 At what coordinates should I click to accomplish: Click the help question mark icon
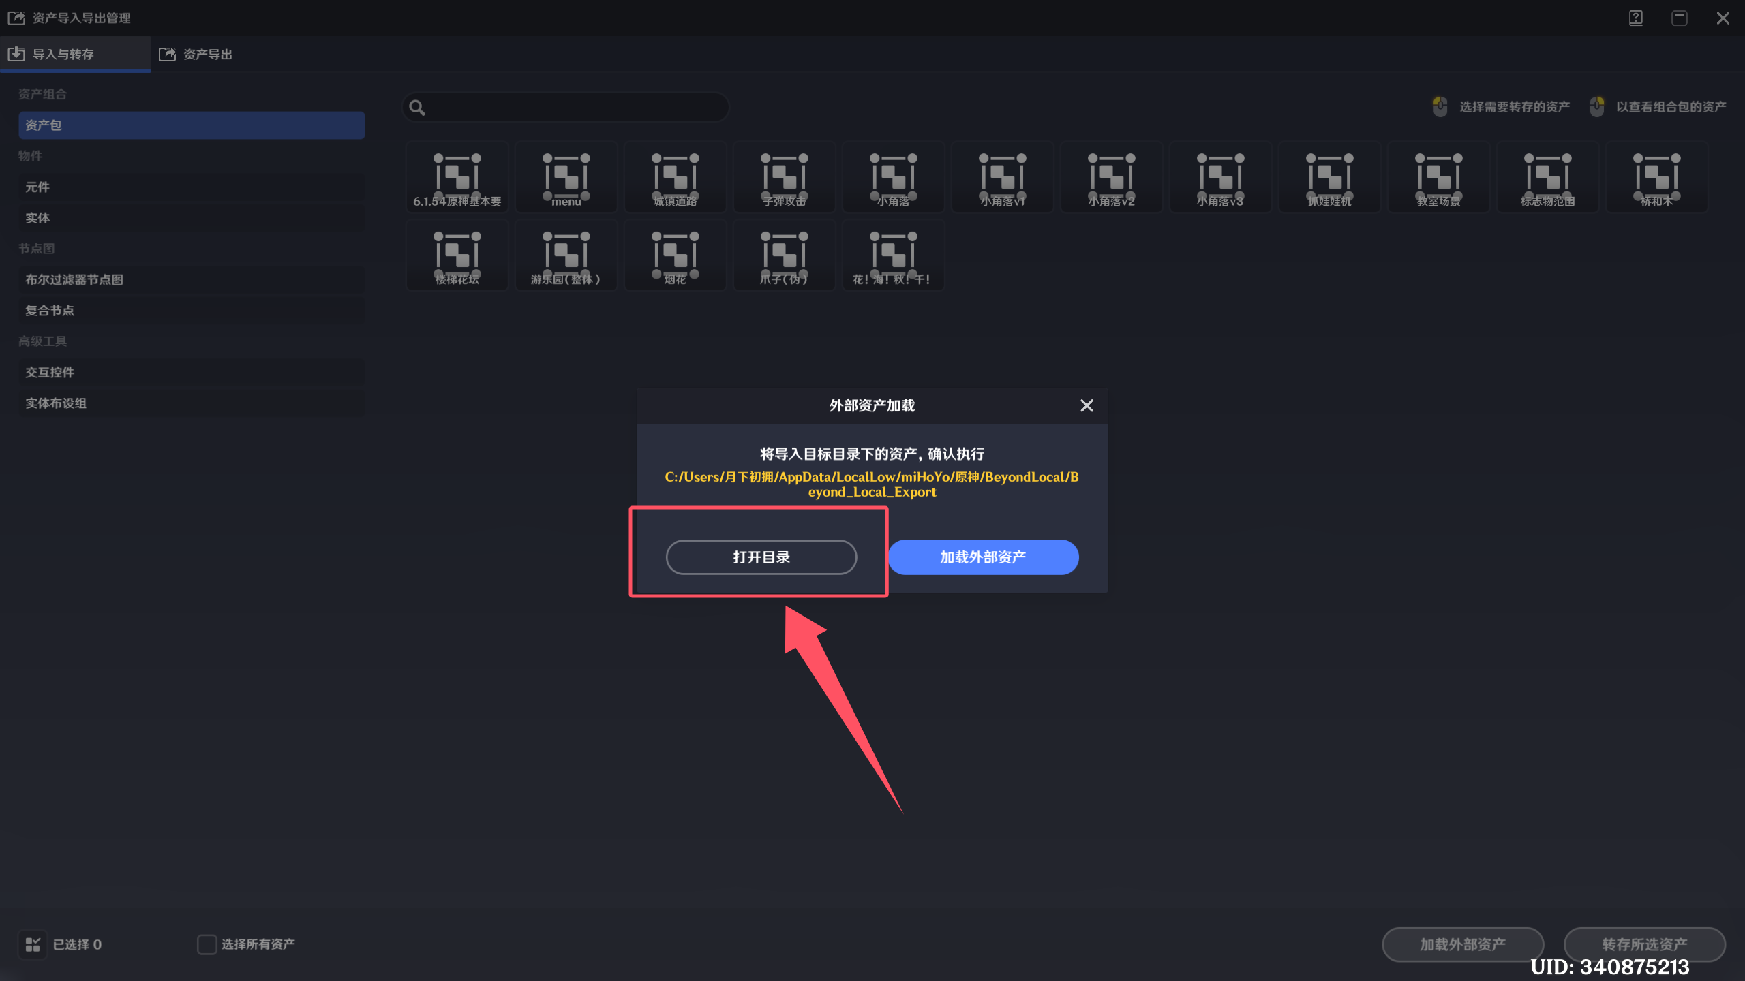1636,18
